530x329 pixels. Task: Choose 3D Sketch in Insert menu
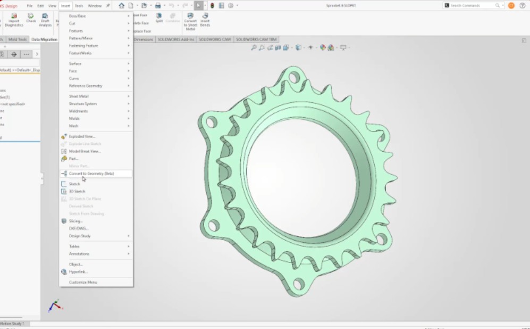(x=96, y=192)
